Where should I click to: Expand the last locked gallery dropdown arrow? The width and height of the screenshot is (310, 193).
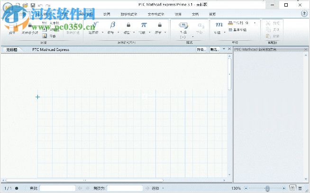(165, 32)
